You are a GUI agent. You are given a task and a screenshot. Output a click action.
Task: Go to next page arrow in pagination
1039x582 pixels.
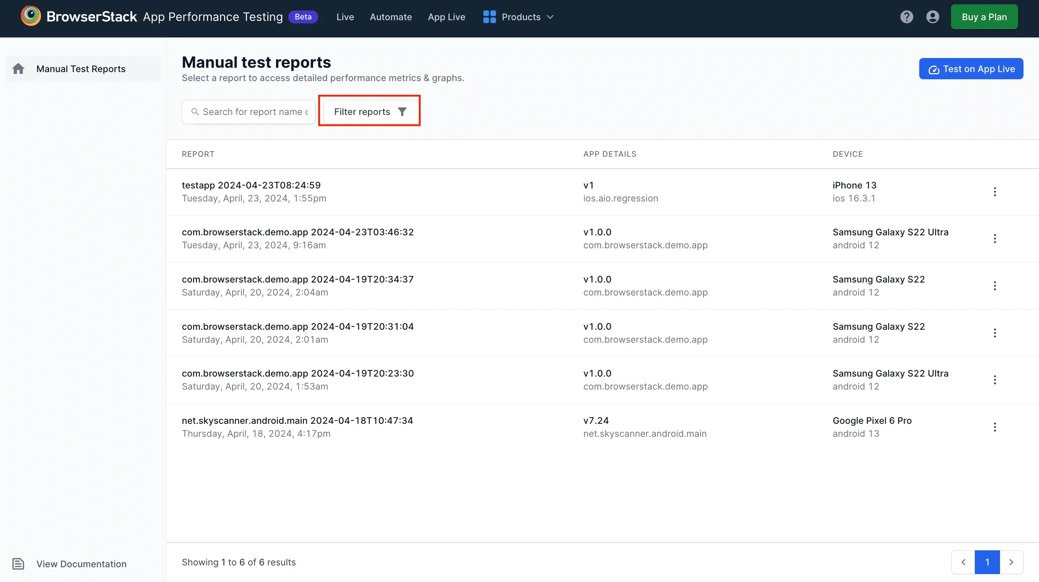(1011, 562)
